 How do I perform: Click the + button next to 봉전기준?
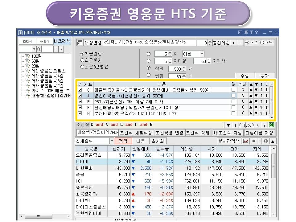coord(234,43)
